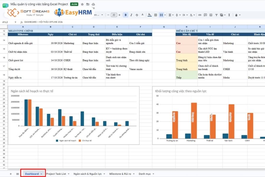Viewport: 265px width, 177px height.
Task: Open the lock toolbar dropdown
Action: click(238, 15)
